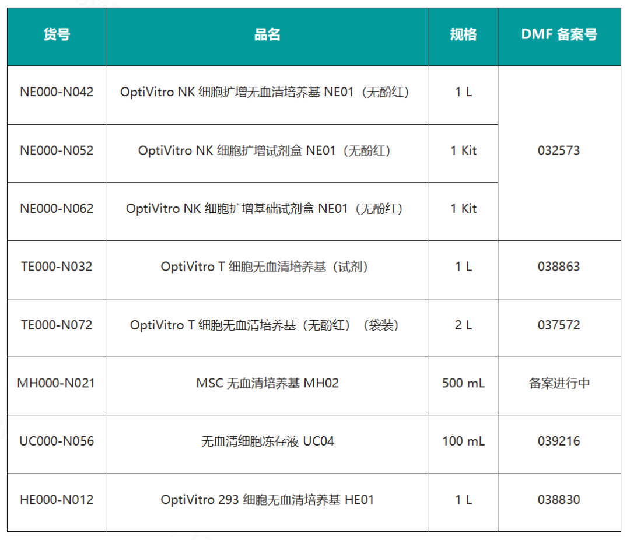The image size is (630, 540).
Task: Click the 2 L spec value
Action: click(x=463, y=325)
